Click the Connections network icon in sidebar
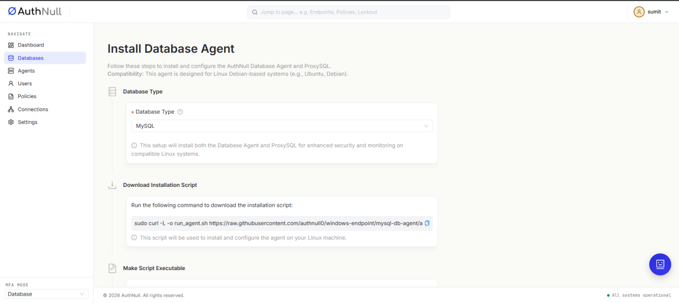Screen dimensions: 679x303 tap(11, 109)
